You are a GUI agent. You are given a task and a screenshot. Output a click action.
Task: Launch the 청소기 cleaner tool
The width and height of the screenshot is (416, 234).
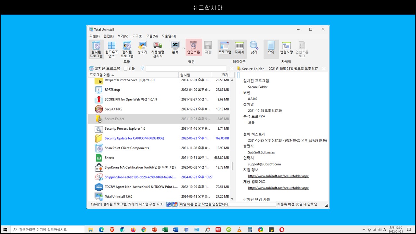[x=142, y=48]
